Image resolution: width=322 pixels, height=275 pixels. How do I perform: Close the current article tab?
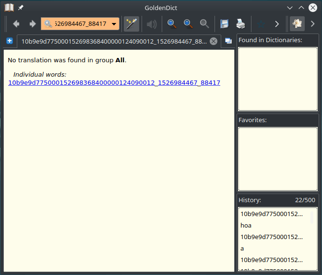tap(214, 41)
